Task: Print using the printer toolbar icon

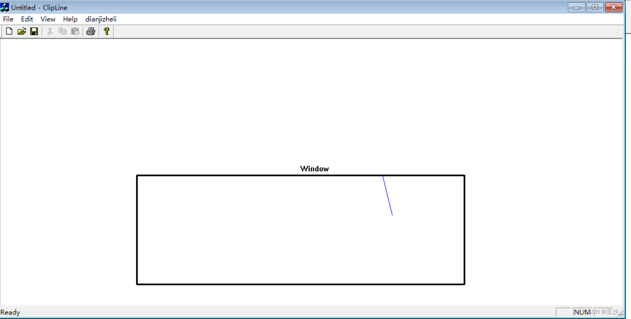Action: [91, 31]
